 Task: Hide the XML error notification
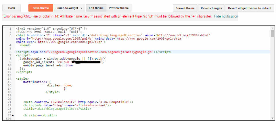(226, 16)
